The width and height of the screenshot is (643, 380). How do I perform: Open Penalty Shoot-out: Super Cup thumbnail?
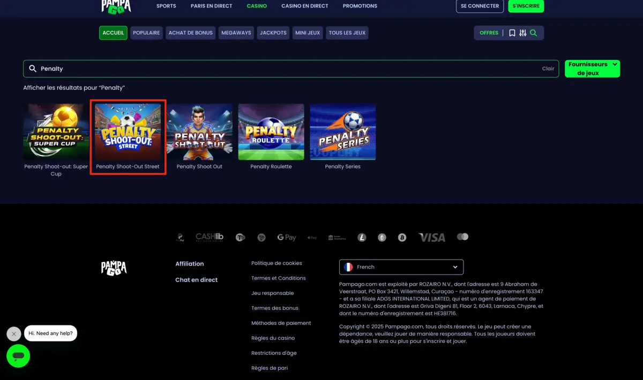point(56,132)
